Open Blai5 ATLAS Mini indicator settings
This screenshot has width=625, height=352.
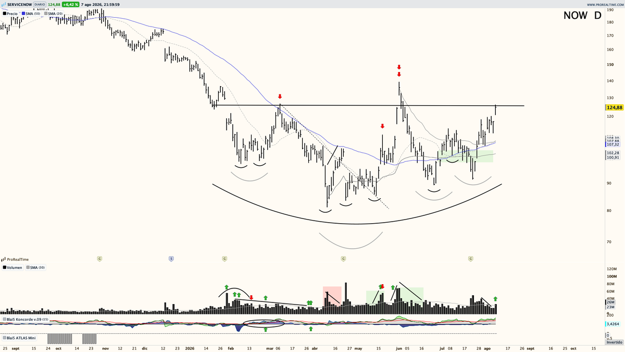(19, 338)
